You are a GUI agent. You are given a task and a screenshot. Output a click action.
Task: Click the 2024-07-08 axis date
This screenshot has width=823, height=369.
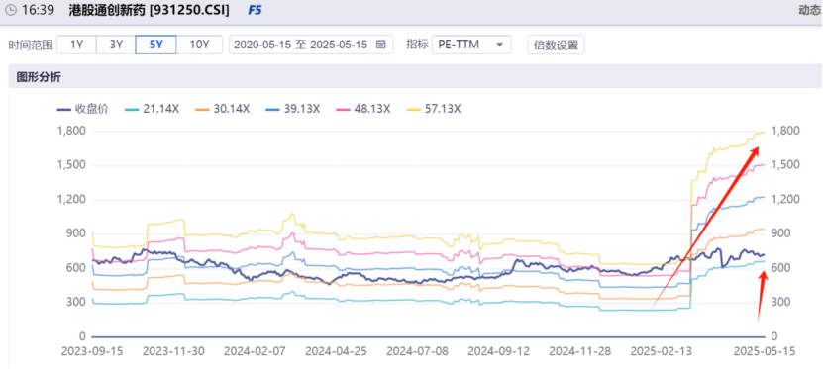point(417,351)
